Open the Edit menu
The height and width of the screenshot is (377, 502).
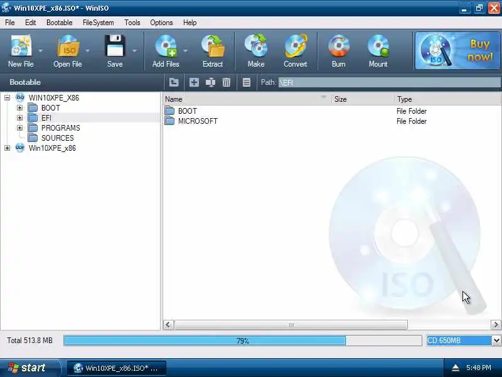tap(30, 23)
